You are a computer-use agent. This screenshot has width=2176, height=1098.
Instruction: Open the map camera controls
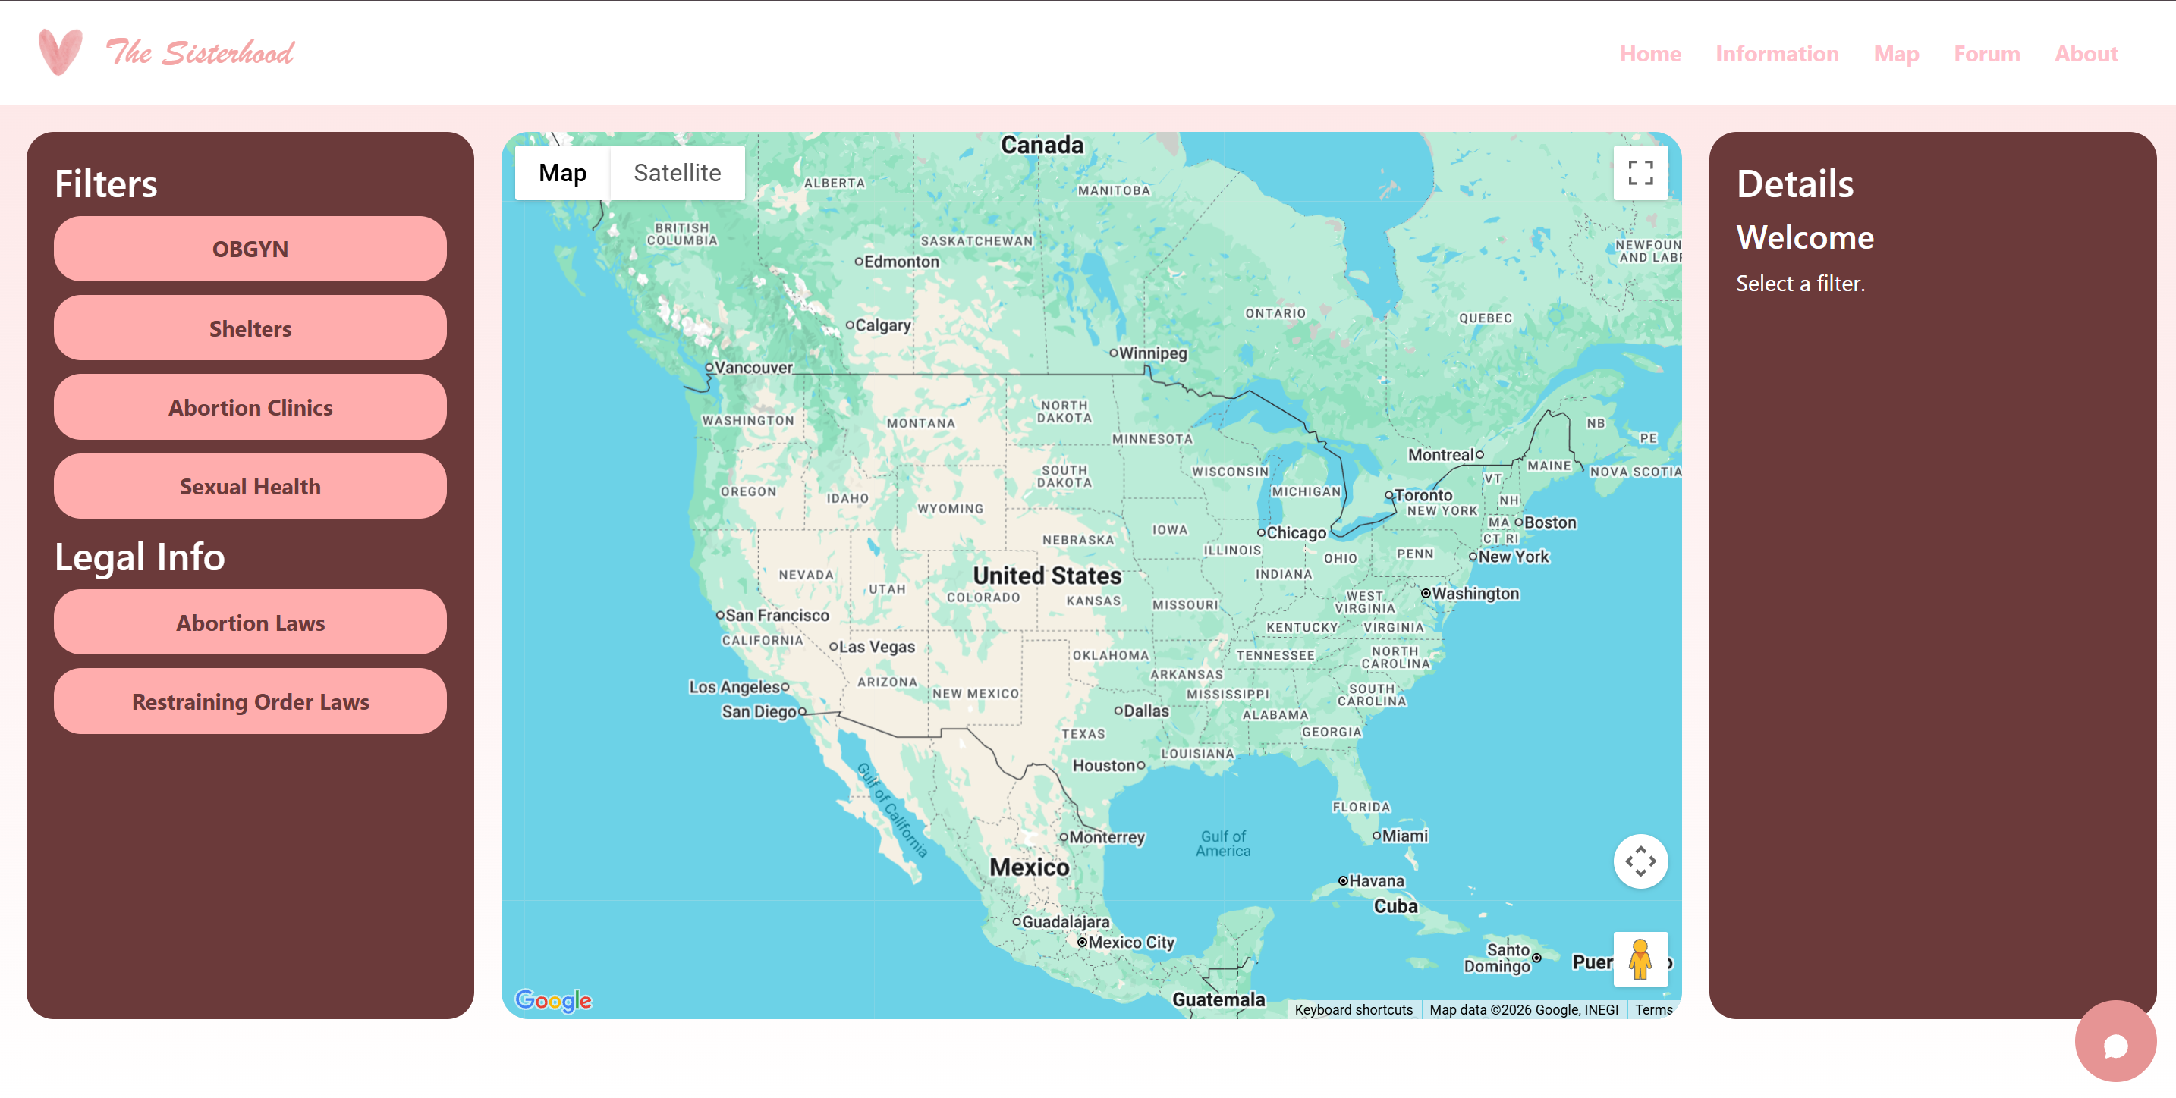[1640, 861]
